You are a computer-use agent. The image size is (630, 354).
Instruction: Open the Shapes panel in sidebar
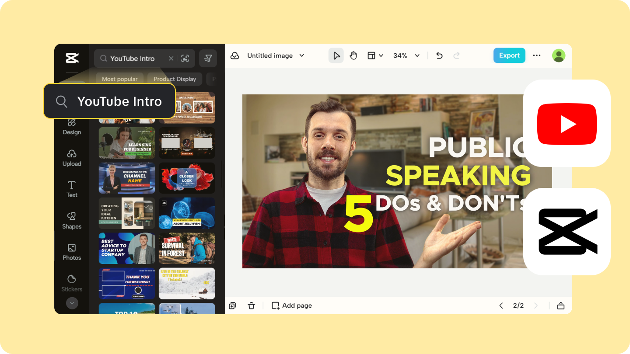click(72, 221)
